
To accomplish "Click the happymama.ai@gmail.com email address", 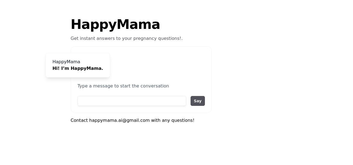I will 119,120.
